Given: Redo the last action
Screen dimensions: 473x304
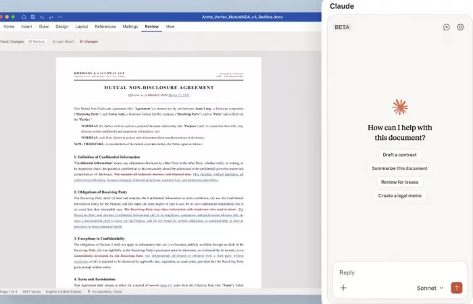Looking at the screenshot, I should tap(51, 16).
